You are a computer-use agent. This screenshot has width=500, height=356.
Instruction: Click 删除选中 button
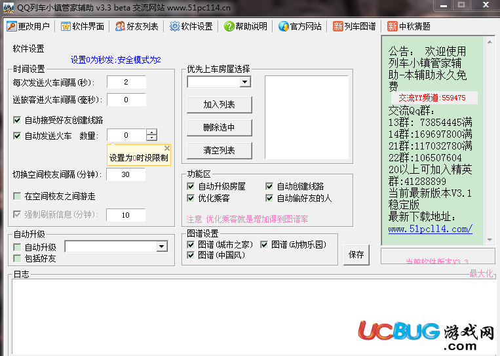[x=220, y=128]
